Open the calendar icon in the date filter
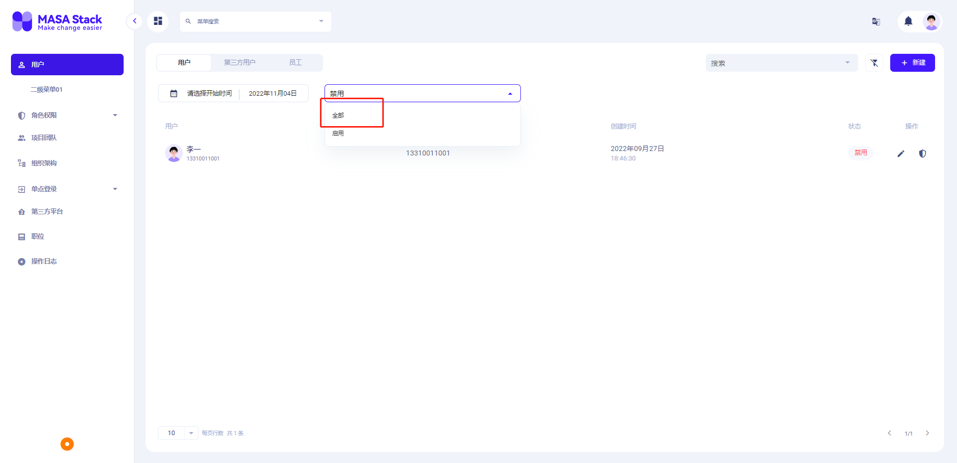The image size is (957, 463). click(173, 93)
